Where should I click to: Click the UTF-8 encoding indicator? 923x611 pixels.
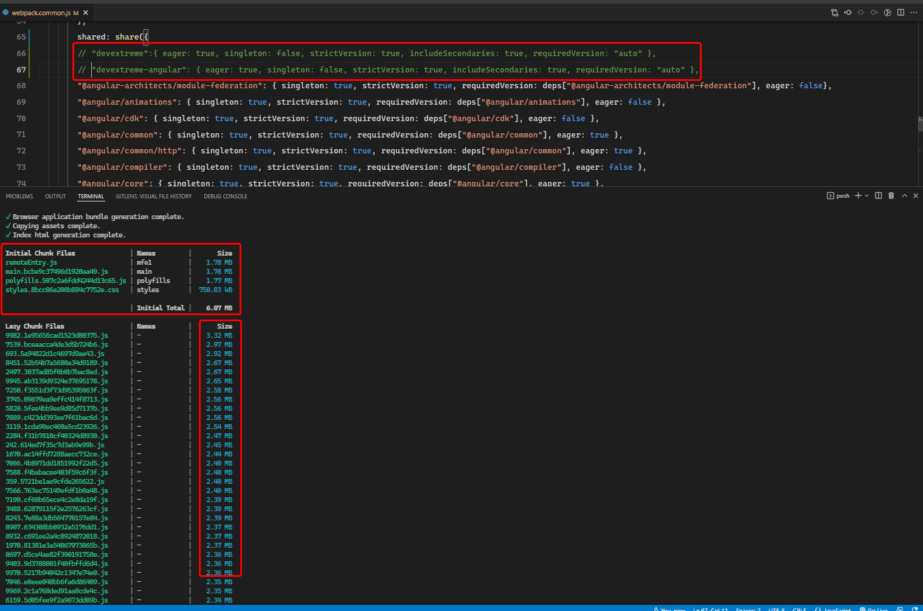point(776,609)
